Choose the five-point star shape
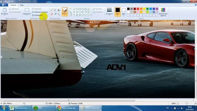The height and width of the screenshot is (111, 197). tap(77, 15)
